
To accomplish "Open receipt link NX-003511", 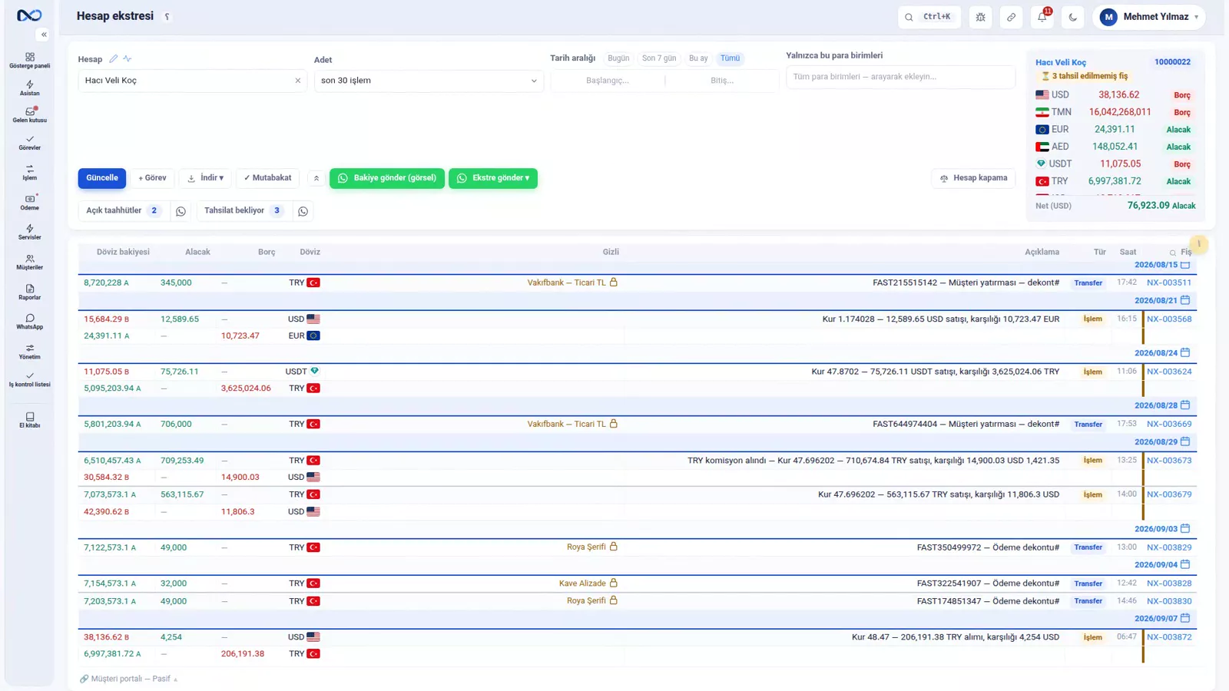I will [x=1169, y=283].
